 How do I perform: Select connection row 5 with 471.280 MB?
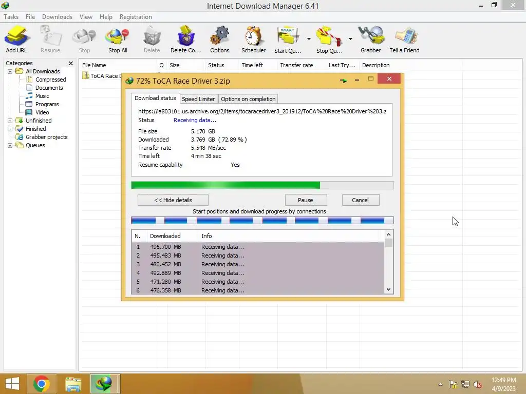click(258, 282)
